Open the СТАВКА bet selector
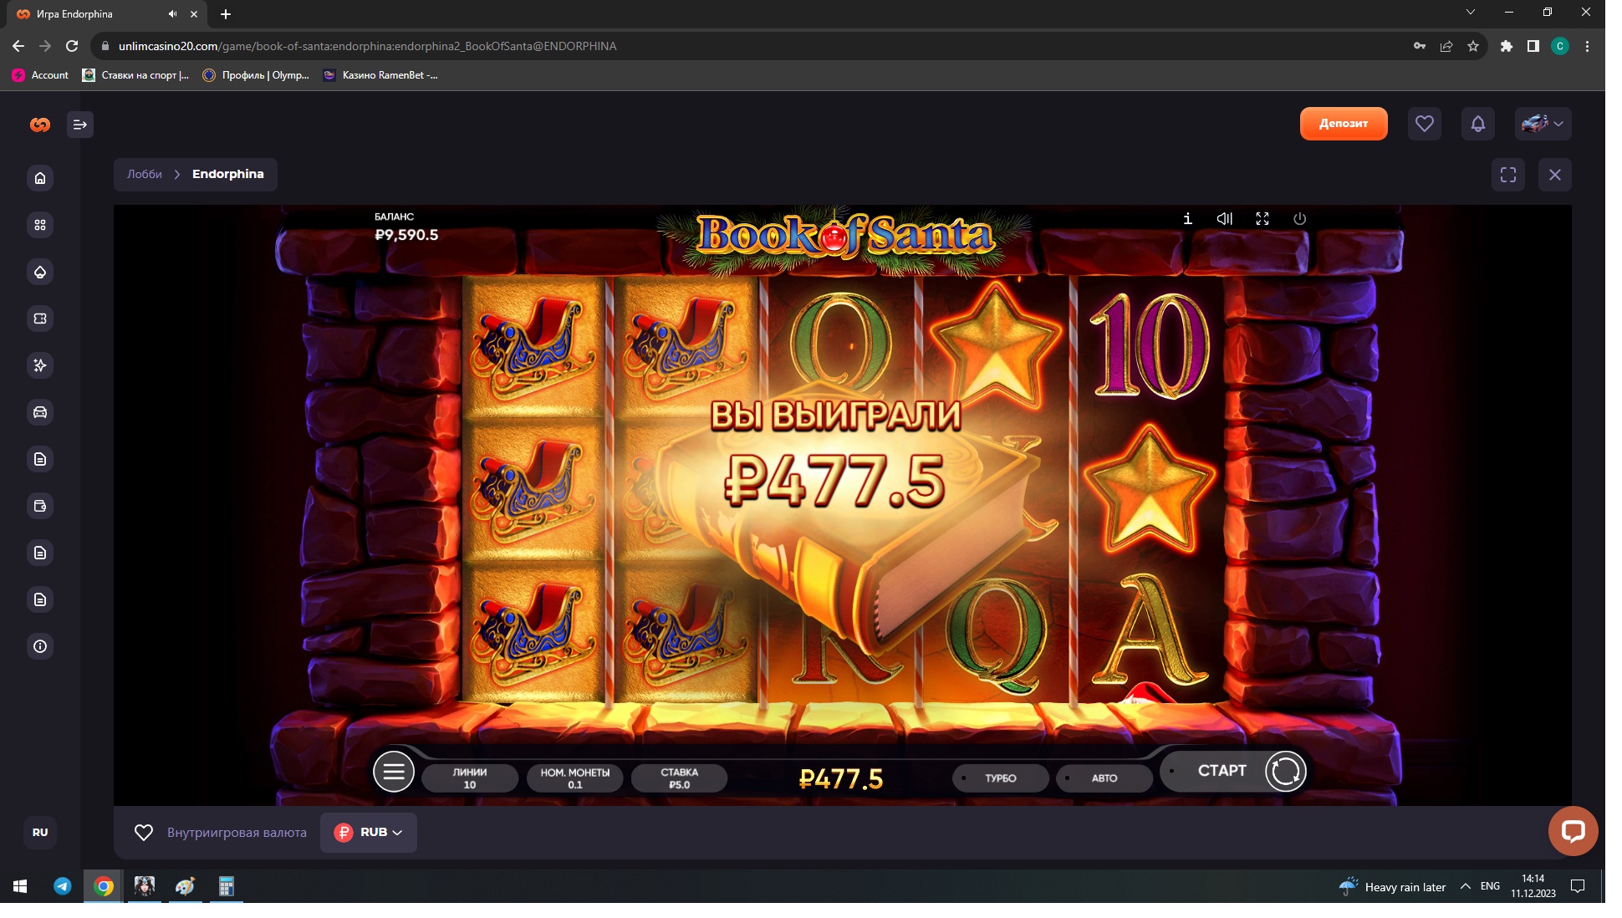1622x918 pixels. 679,778
